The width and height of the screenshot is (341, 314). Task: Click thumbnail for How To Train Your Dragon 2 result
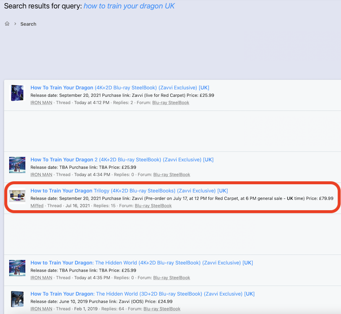[x=17, y=165]
